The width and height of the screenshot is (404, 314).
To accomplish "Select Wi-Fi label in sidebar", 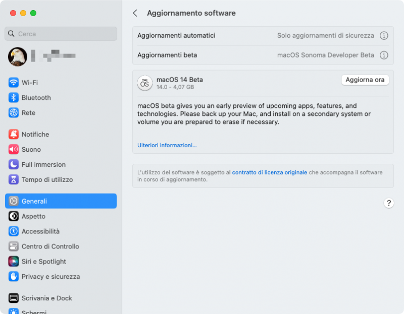I will (x=30, y=83).
